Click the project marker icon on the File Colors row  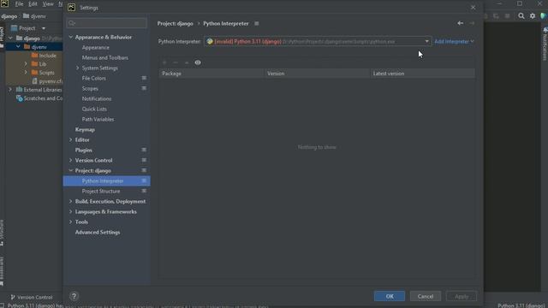tap(144, 78)
